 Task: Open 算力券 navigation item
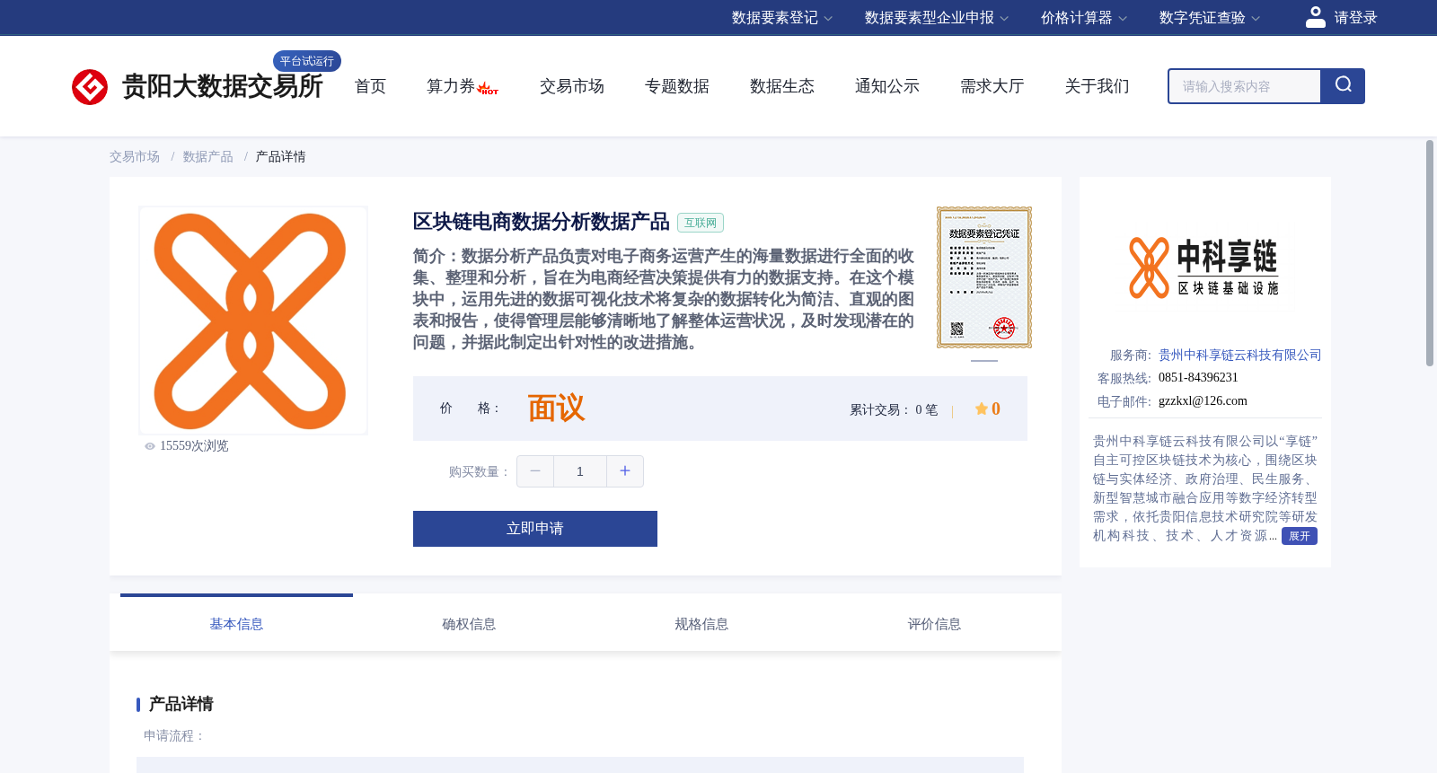(451, 86)
